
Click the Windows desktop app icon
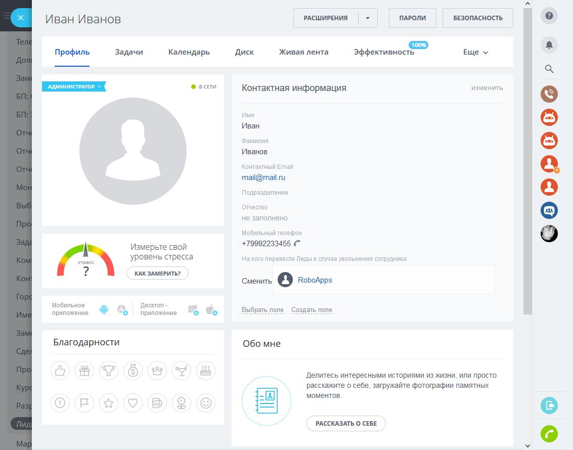tap(193, 309)
